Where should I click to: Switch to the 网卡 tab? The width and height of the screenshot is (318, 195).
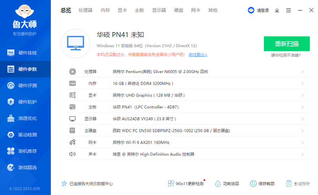click(x=196, y=10)
